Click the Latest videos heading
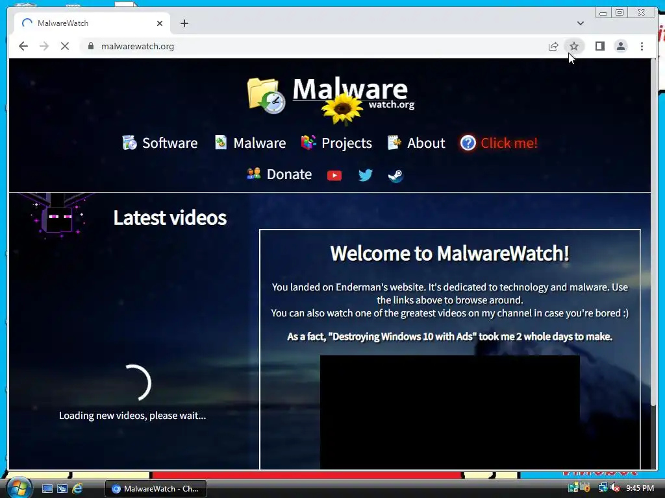 tap(169, 218)
